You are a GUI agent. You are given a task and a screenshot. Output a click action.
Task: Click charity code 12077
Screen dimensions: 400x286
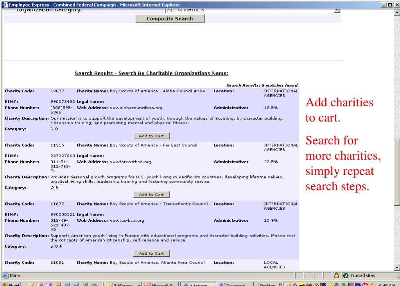(x=57, y=91)
